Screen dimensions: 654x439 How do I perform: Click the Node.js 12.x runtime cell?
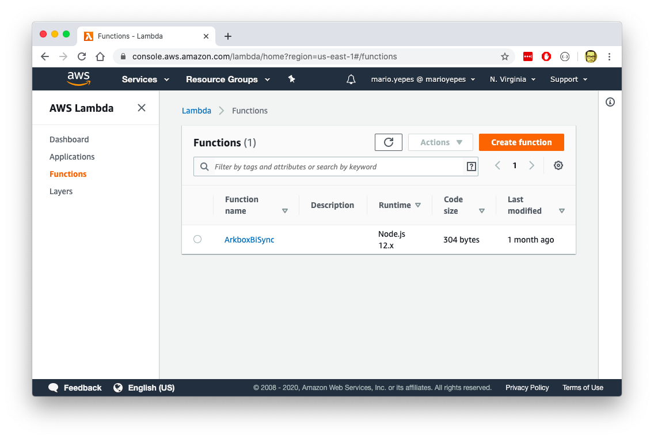[x=391, y=240]
